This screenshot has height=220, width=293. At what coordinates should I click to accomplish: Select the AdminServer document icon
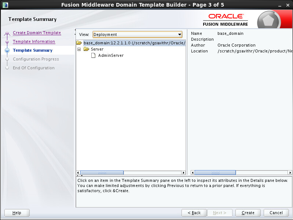(x=94, y=55)
